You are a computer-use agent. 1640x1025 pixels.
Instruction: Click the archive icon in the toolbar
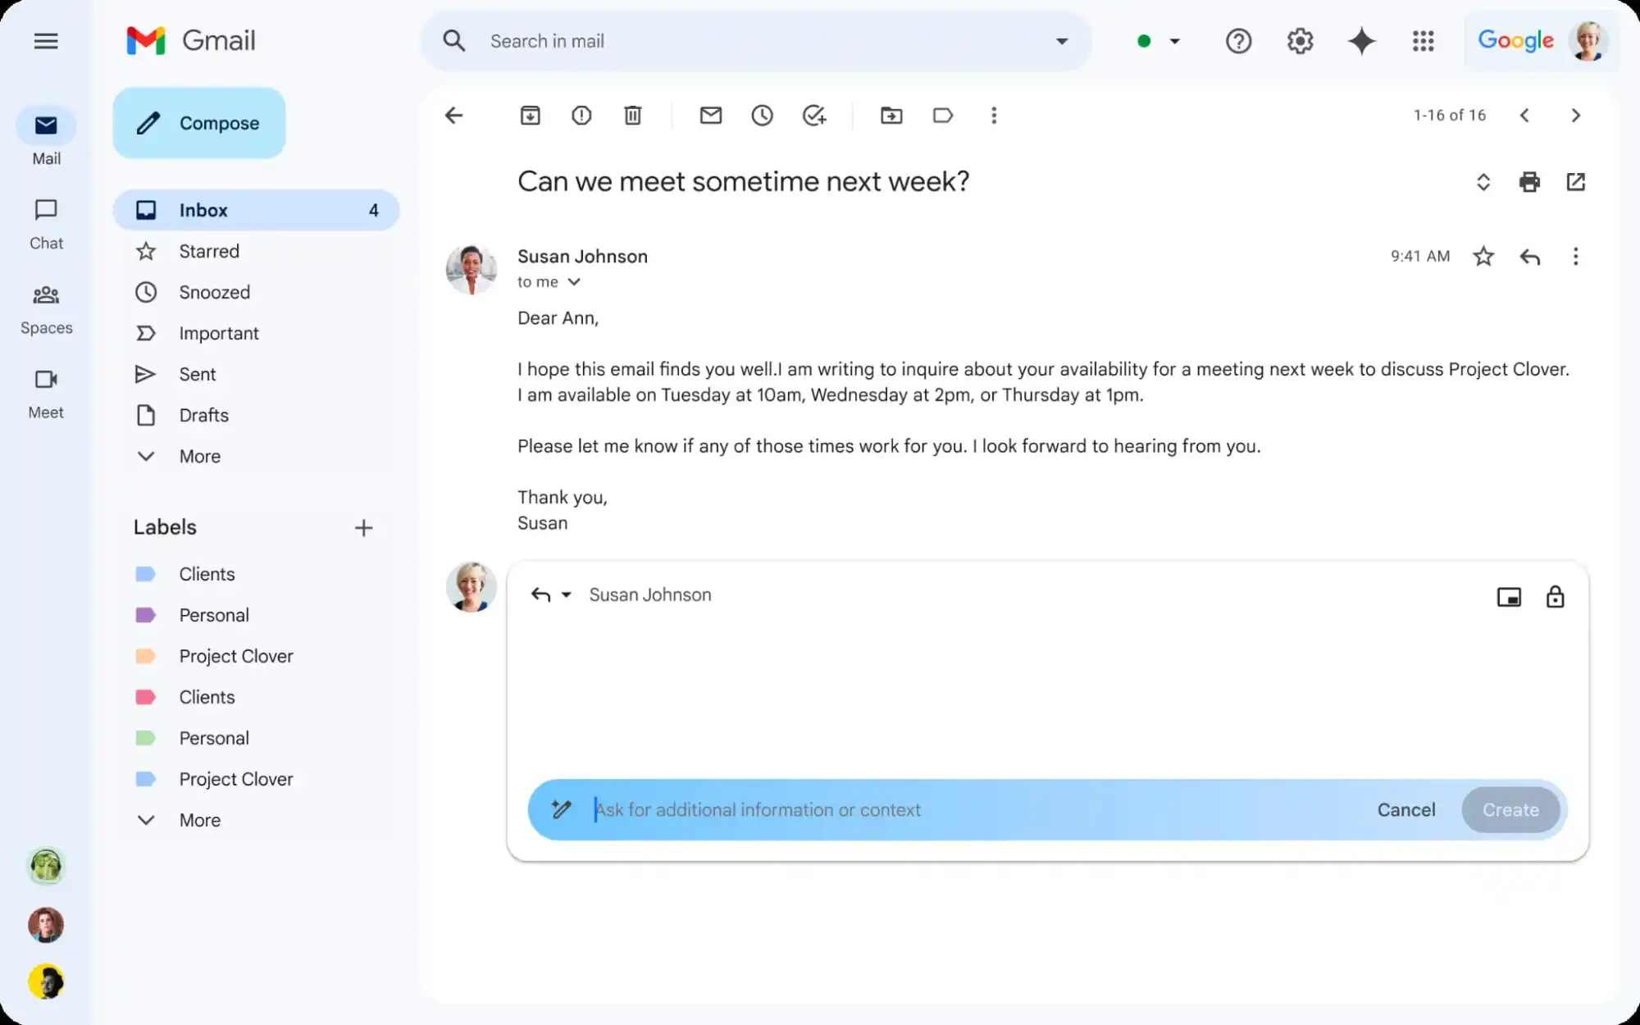(x=531, y=115)
